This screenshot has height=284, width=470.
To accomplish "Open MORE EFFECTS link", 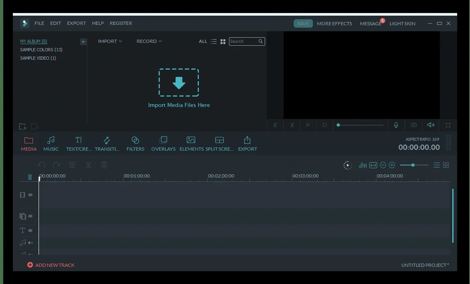I will pyautogui.click(x=335, y=24).
